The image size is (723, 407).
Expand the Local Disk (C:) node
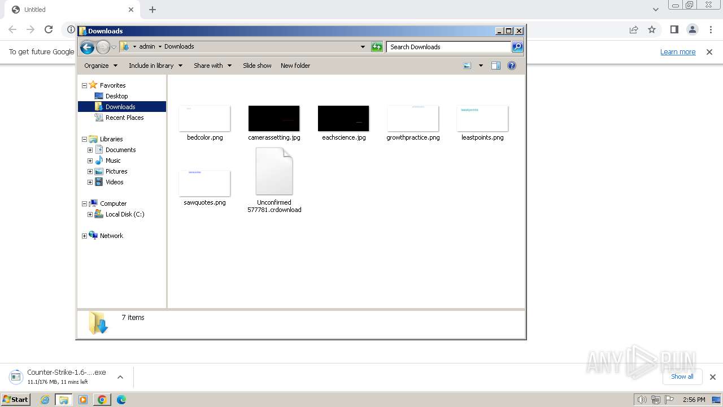click(90, 215)
